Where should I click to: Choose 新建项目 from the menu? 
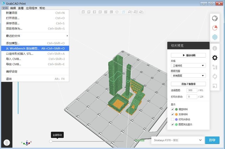pyautogui.click(x=35, y=13)
